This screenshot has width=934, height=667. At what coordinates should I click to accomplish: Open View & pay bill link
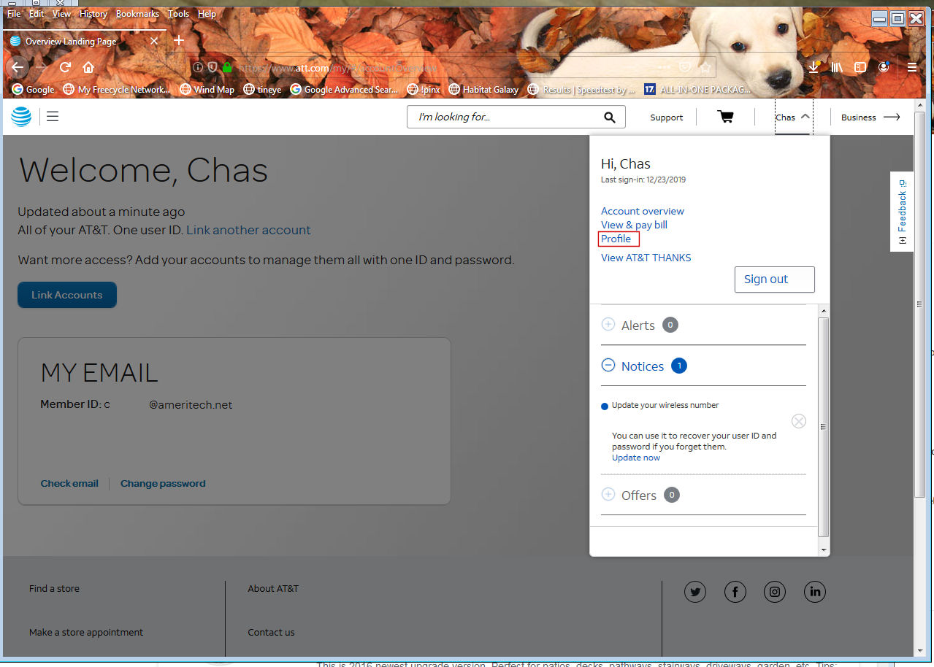634,225
